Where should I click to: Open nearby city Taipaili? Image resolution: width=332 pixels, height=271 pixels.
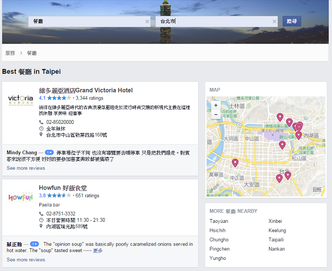[x=276, y=239]
